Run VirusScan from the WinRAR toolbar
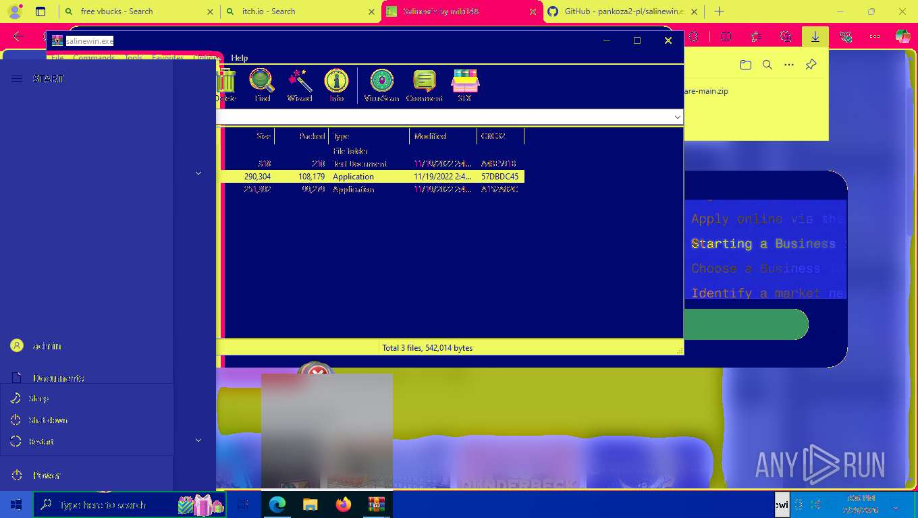 [381, 85]
